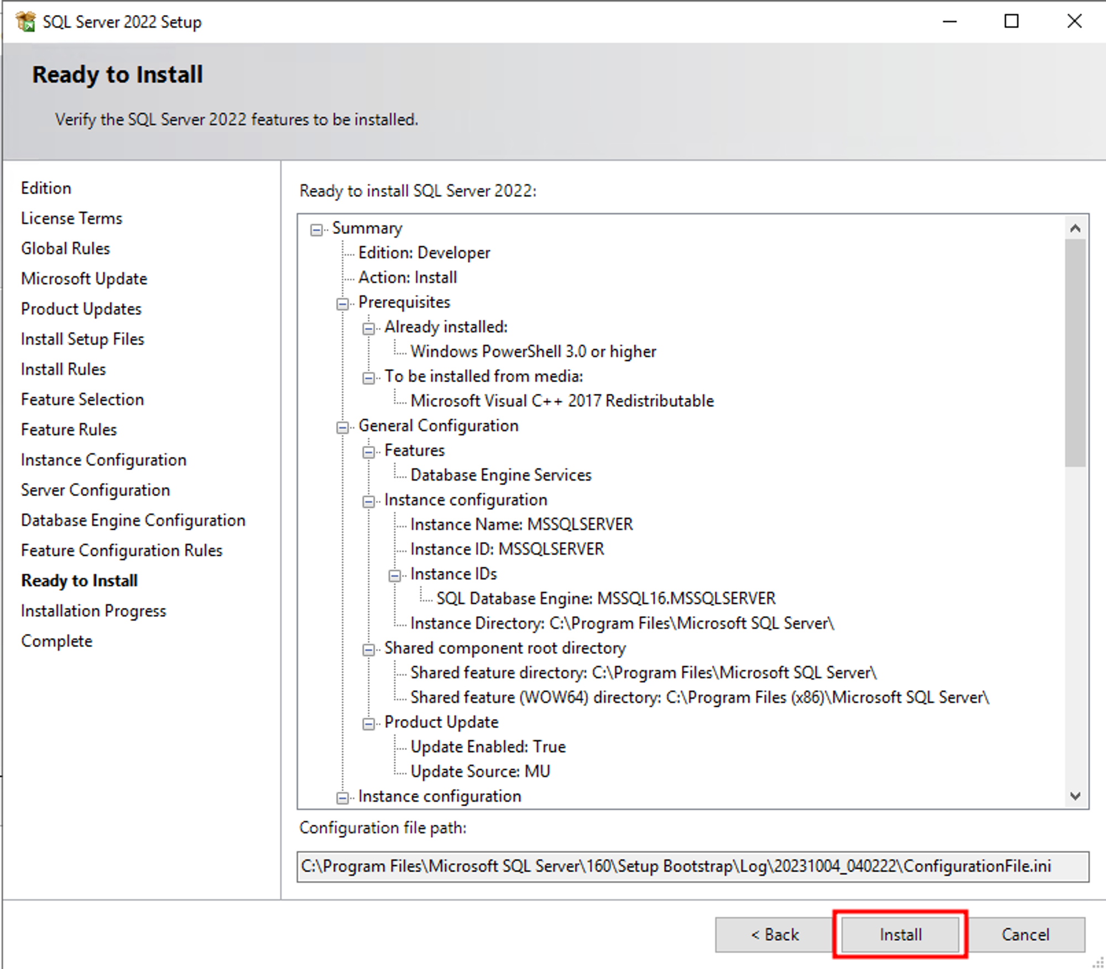
Task: Select Server Configuration step in sidebar
Action: [95, 490]
